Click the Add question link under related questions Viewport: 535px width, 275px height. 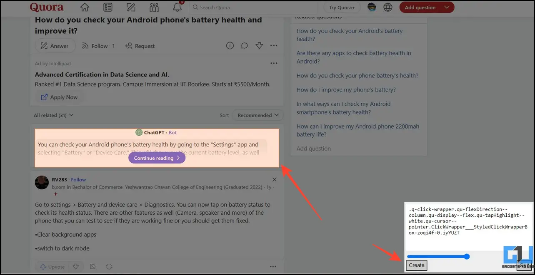314,149
